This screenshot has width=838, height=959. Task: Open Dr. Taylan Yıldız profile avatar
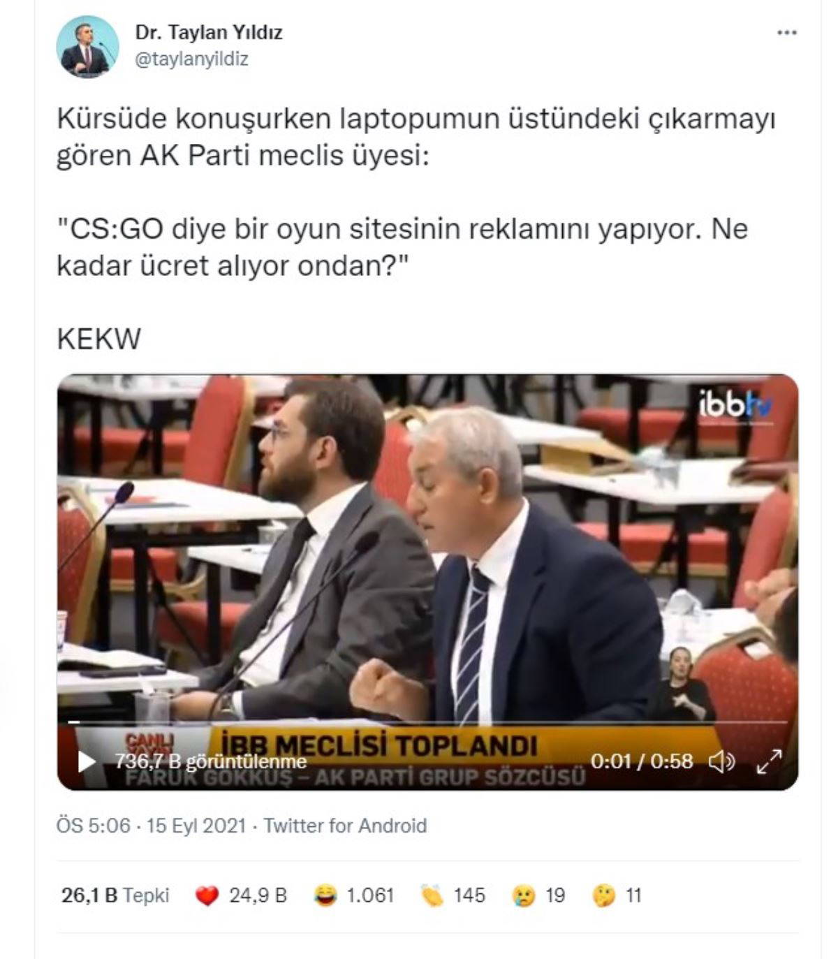[87, 46]
